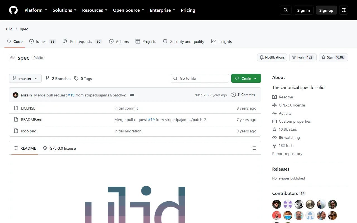The width and height of the screenshot is (357, 223).
Task: Fork the repository button
Action: click(303, 57)
